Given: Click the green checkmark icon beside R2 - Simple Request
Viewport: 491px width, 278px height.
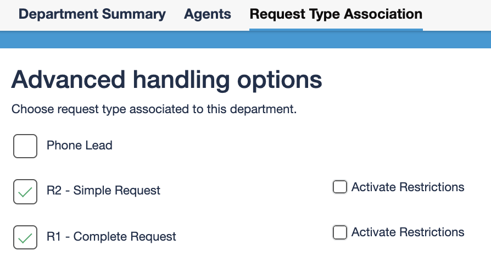Looking at the screenshot, I should pos(25,192).
